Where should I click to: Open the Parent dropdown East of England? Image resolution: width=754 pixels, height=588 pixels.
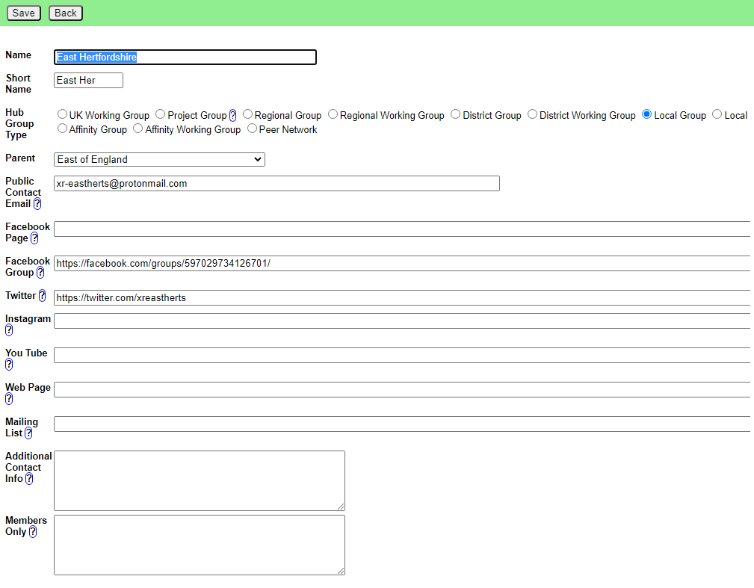click(x=159, y=160)
